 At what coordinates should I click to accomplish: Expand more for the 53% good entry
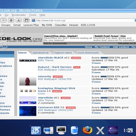tap(96, 63)
